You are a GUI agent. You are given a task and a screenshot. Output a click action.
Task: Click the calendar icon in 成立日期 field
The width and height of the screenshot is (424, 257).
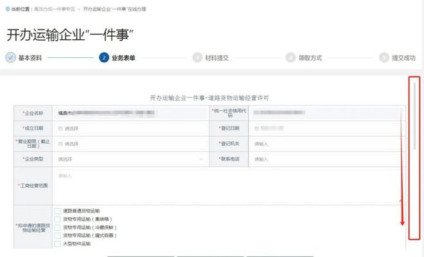pos(60,128)
